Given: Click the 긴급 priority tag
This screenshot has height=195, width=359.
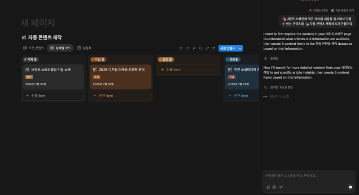Looking at the screenshot, I should 232,77.
